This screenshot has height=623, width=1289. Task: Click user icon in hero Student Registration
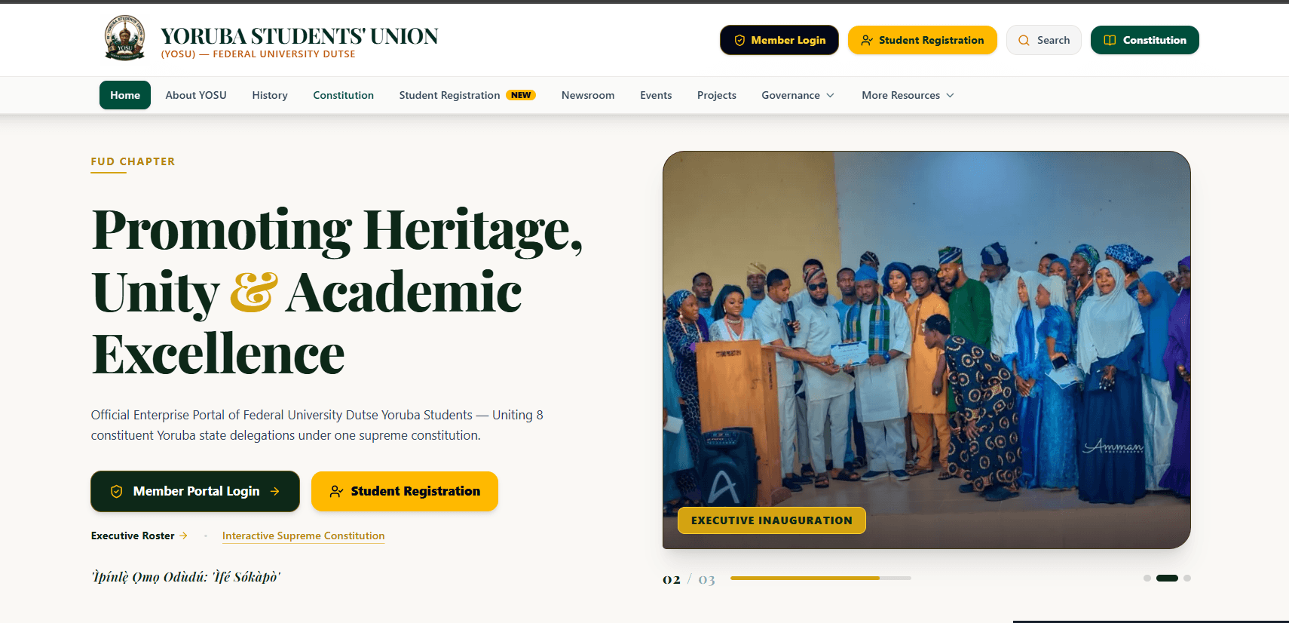pyautogui.click(x=336, y=492)
